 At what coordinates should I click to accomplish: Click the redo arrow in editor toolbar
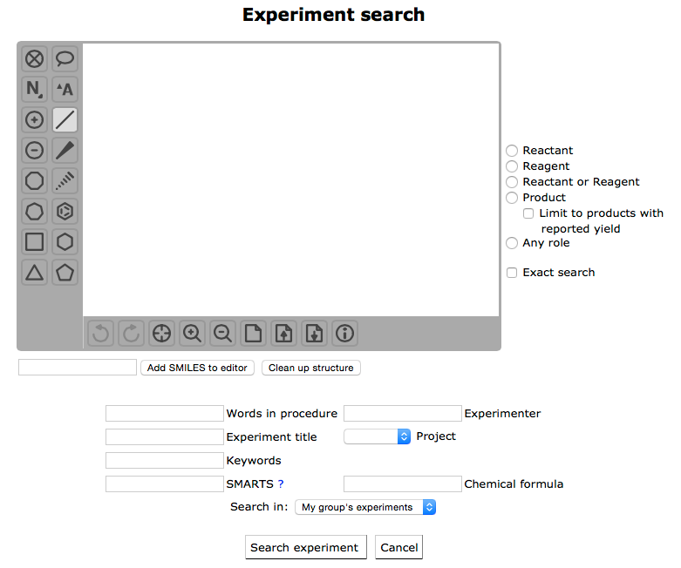(131, 334)
